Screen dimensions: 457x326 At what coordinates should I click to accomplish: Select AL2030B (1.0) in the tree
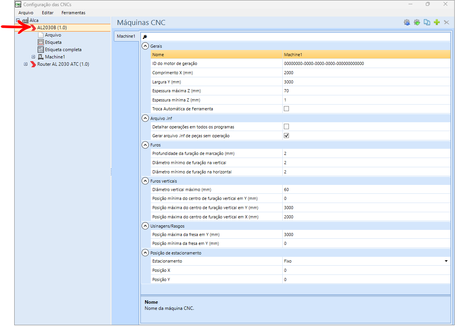(52, 28)
